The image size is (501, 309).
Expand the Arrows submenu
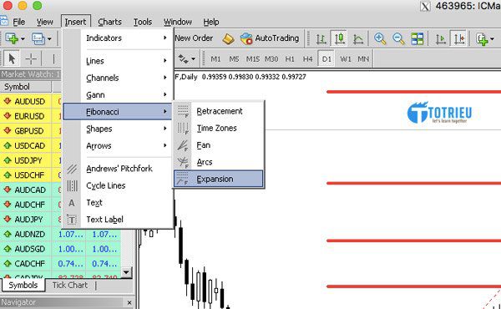[x=118, y=145]
